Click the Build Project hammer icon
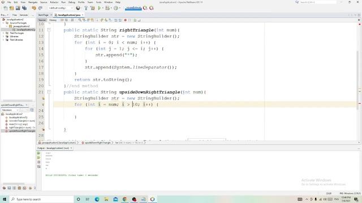The image size is (362, 203). pyautogui.click(x=86, y=8)
